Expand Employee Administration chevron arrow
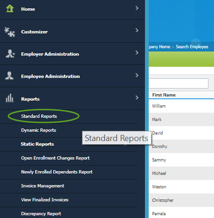The width and height of the screenshot is (214, 218). [x=137, y=75]
